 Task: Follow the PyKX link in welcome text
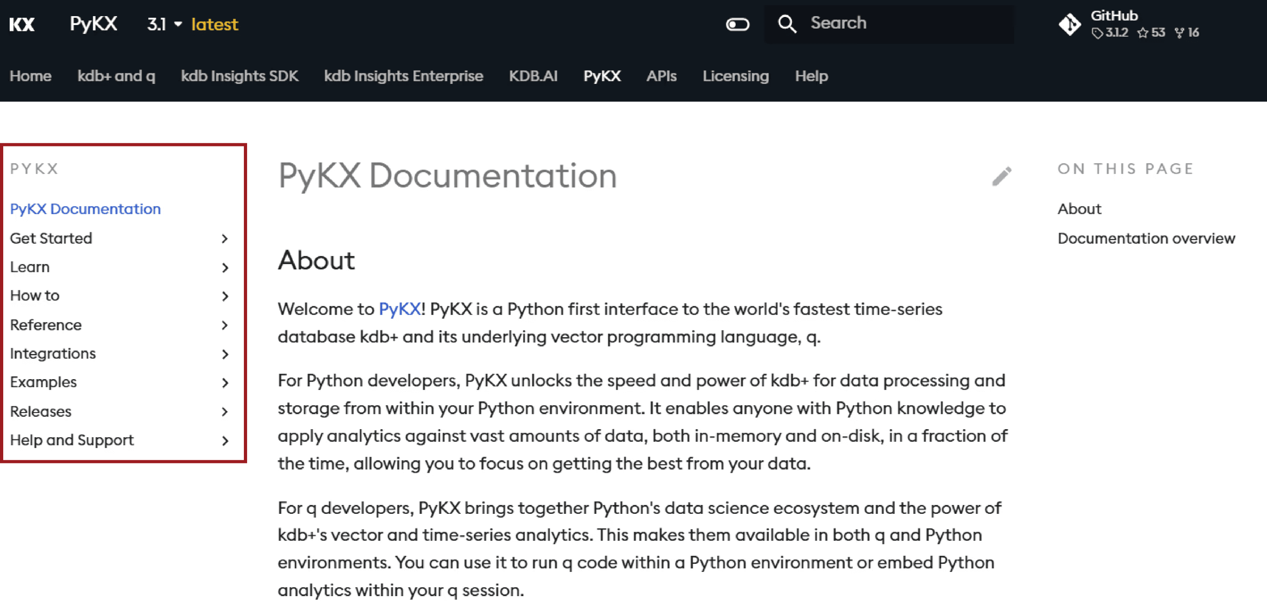(399, 309)
